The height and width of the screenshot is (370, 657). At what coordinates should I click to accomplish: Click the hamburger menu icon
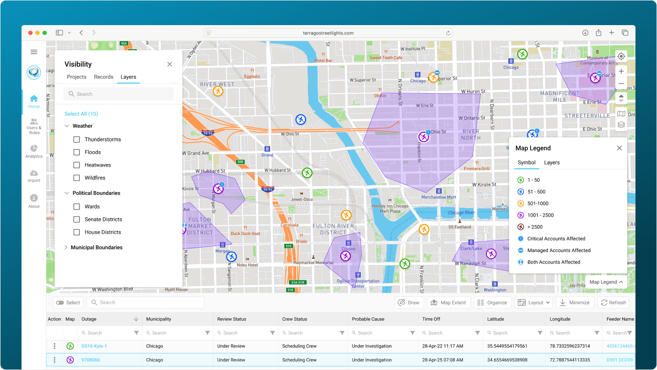pyautogui.click(x=34, y=52)
